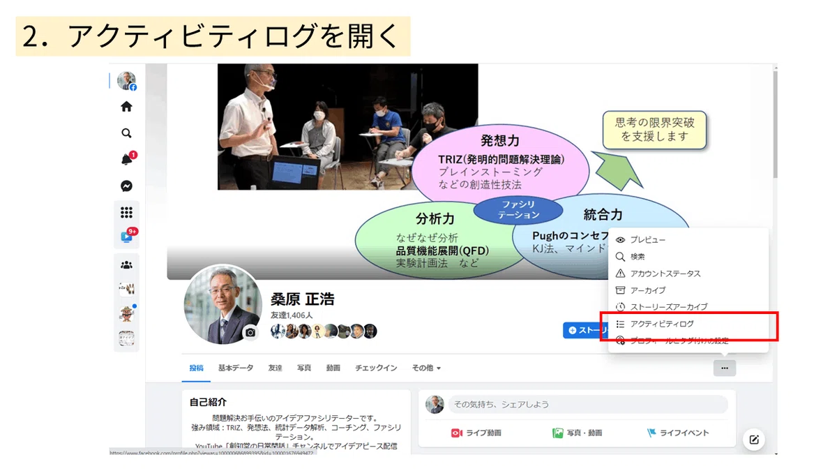Click small avatar beside post composer

pos(435,404)
